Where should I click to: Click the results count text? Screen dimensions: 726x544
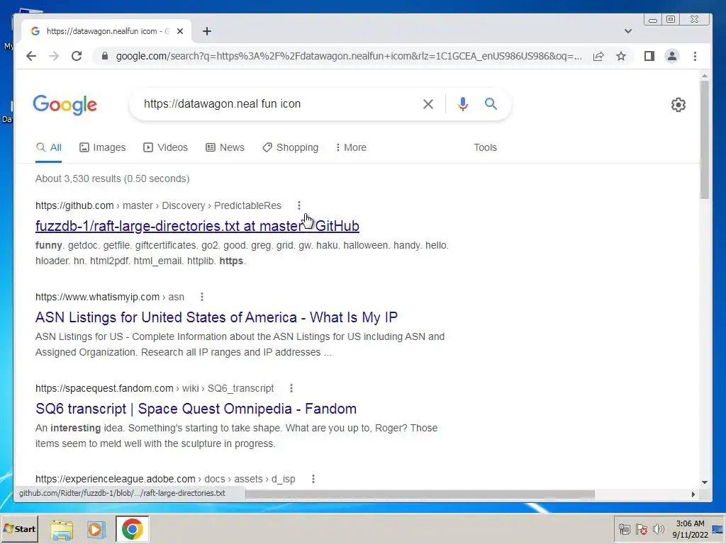(113, 178)
